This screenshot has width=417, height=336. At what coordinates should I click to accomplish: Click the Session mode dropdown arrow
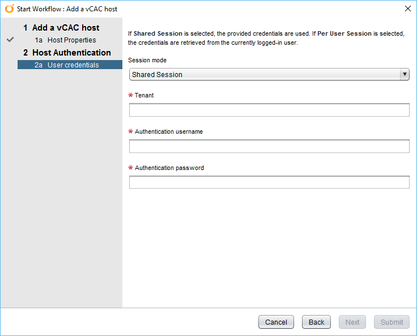(404, 74)
